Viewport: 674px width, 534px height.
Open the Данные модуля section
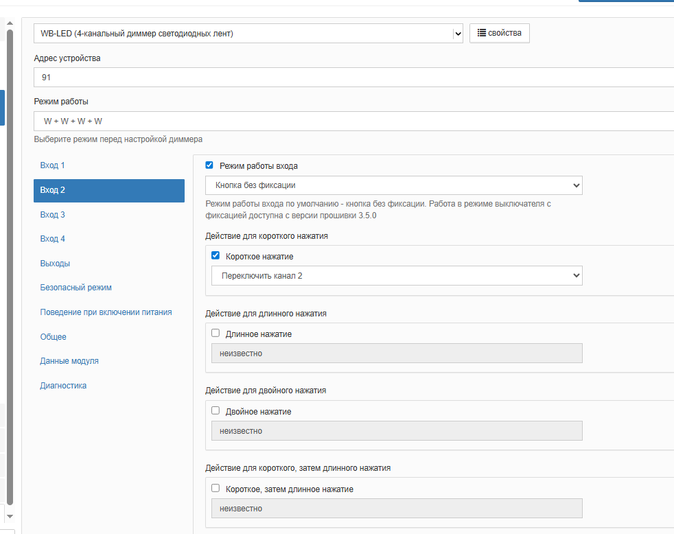click(x=69, y=361)
